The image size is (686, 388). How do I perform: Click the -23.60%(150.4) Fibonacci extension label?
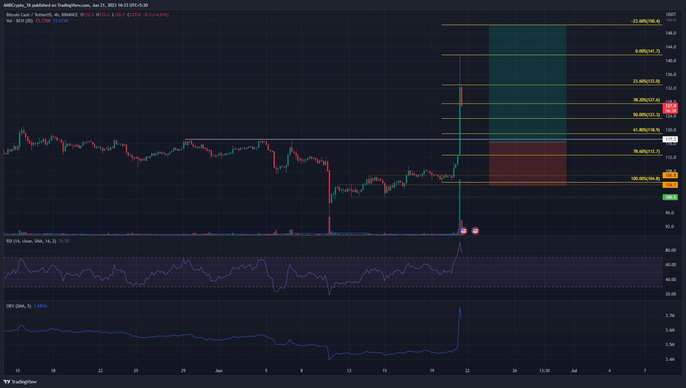coord(645,21)
